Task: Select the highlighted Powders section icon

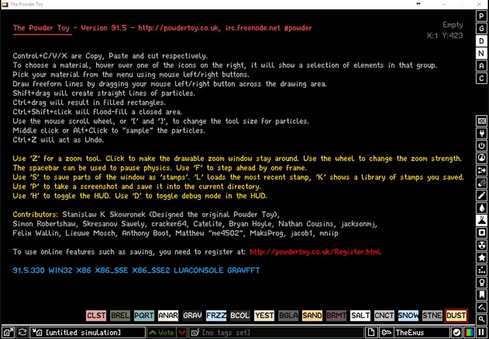Action: pos(482,220)
